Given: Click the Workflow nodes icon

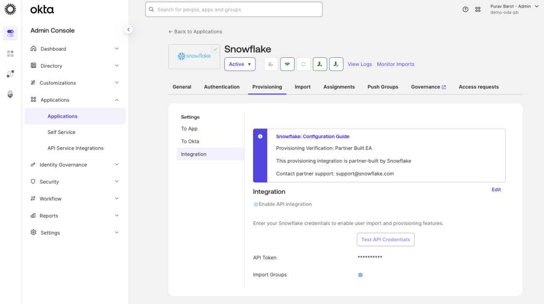Looking at the screenshot, I should coord(33,199).
